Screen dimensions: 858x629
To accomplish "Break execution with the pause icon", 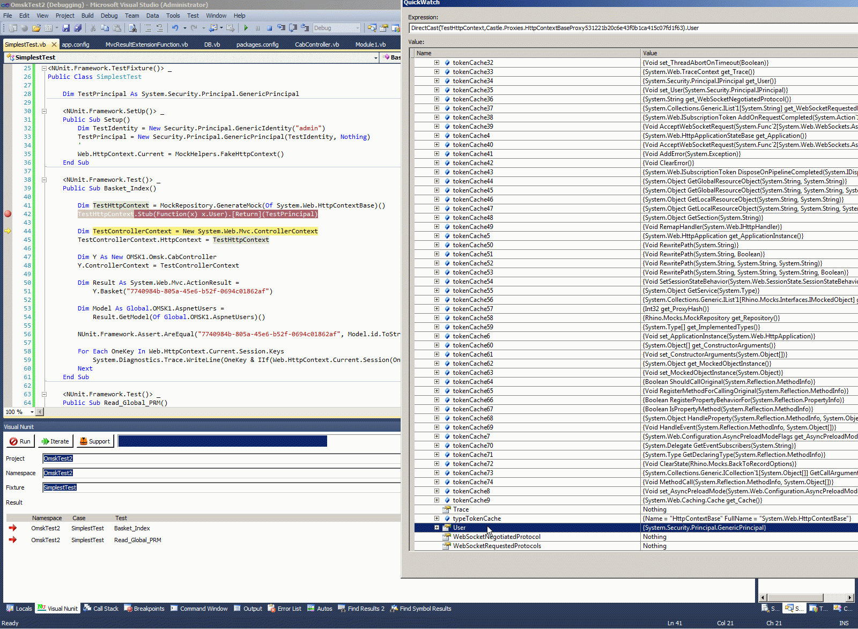I will pos(257,28).
